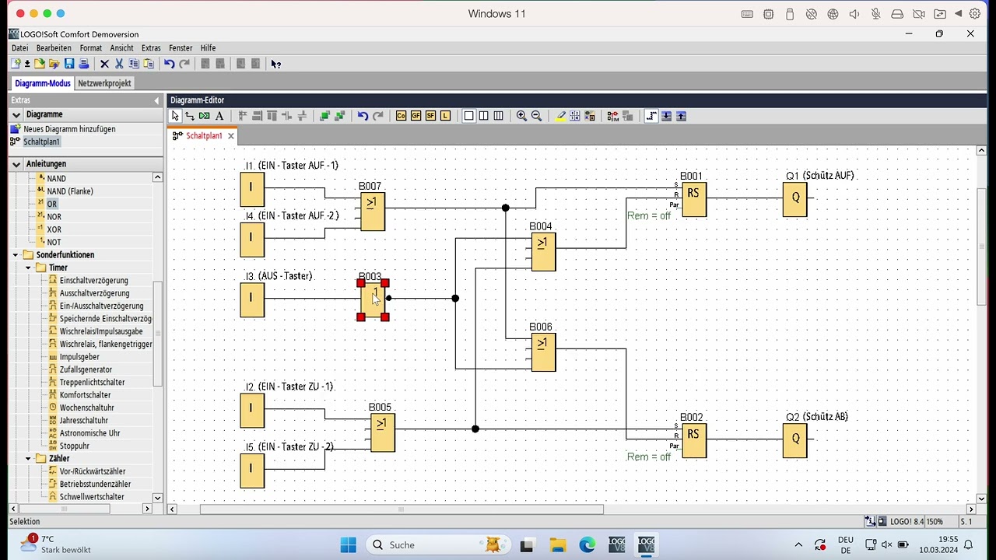996x560 pixels.
Task: Show constants and connectors (Co) blocks
Action: click(401, 116)
